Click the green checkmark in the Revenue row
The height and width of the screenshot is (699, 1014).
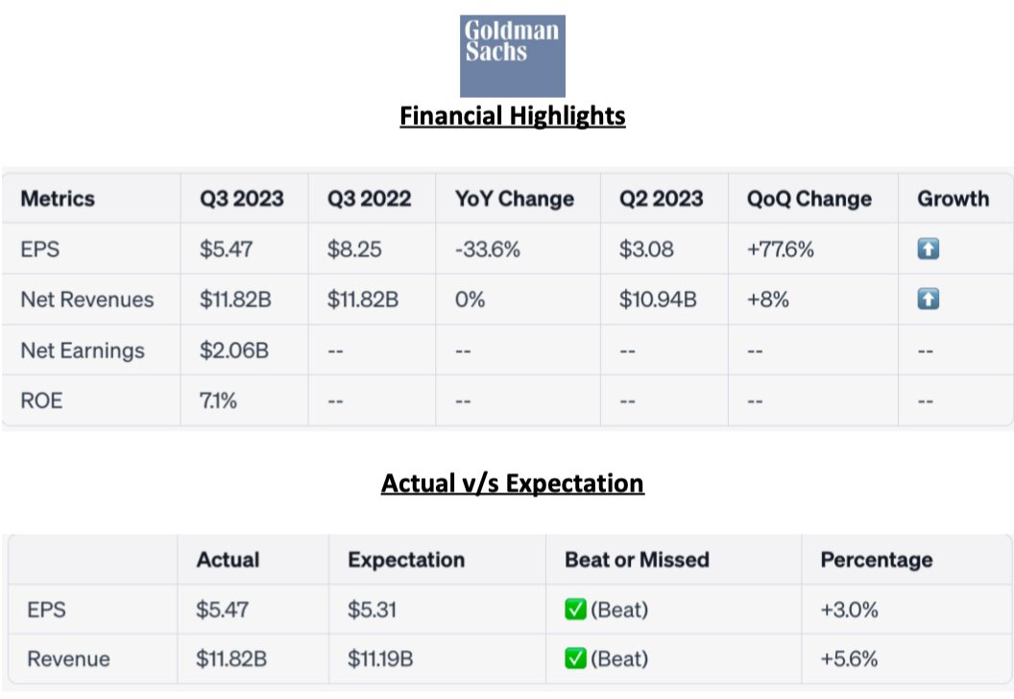coord(575,660)
